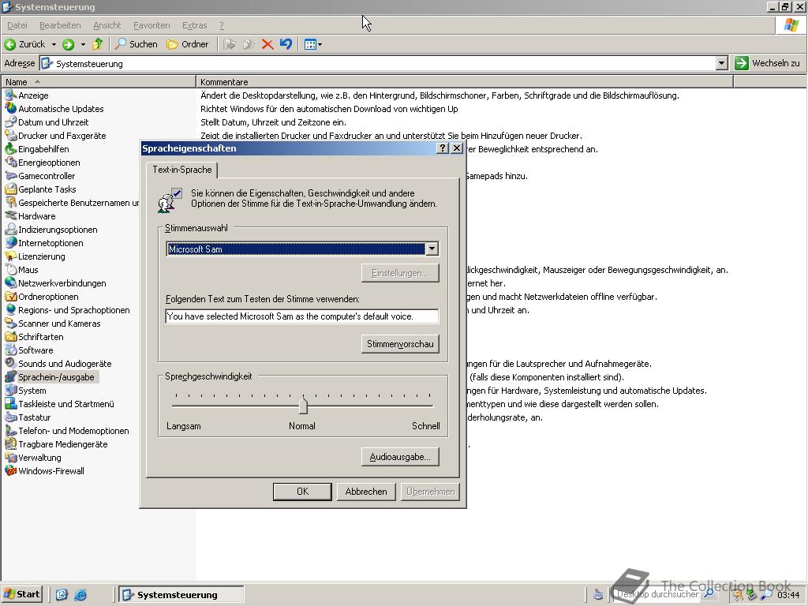Open the Anzeige control panel icon
Screen dimensions: 808x606
click(10, 95)
